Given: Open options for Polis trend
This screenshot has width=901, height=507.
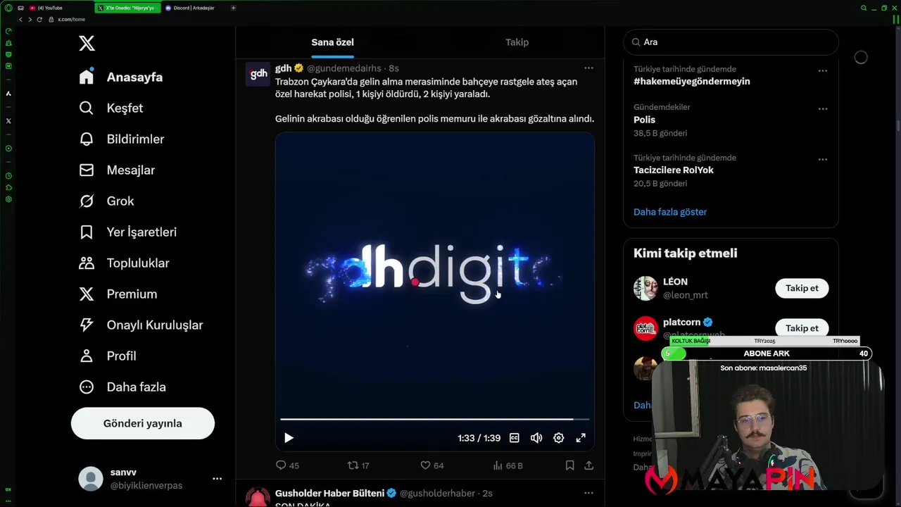Looking at the screenshot, I should pos(822,108).
